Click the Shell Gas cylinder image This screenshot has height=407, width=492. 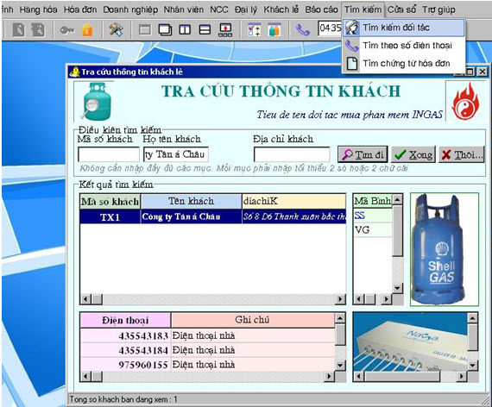pos(445,249)
